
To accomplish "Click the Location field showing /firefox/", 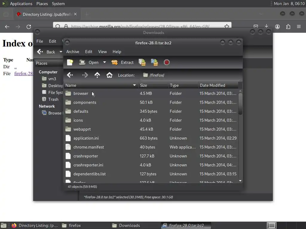I will [190, 75].
